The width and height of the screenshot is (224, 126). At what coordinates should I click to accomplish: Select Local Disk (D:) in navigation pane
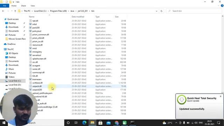(x=15, y=85)
